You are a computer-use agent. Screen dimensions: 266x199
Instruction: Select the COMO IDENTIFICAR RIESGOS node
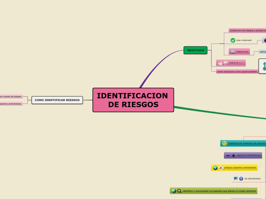57,100
